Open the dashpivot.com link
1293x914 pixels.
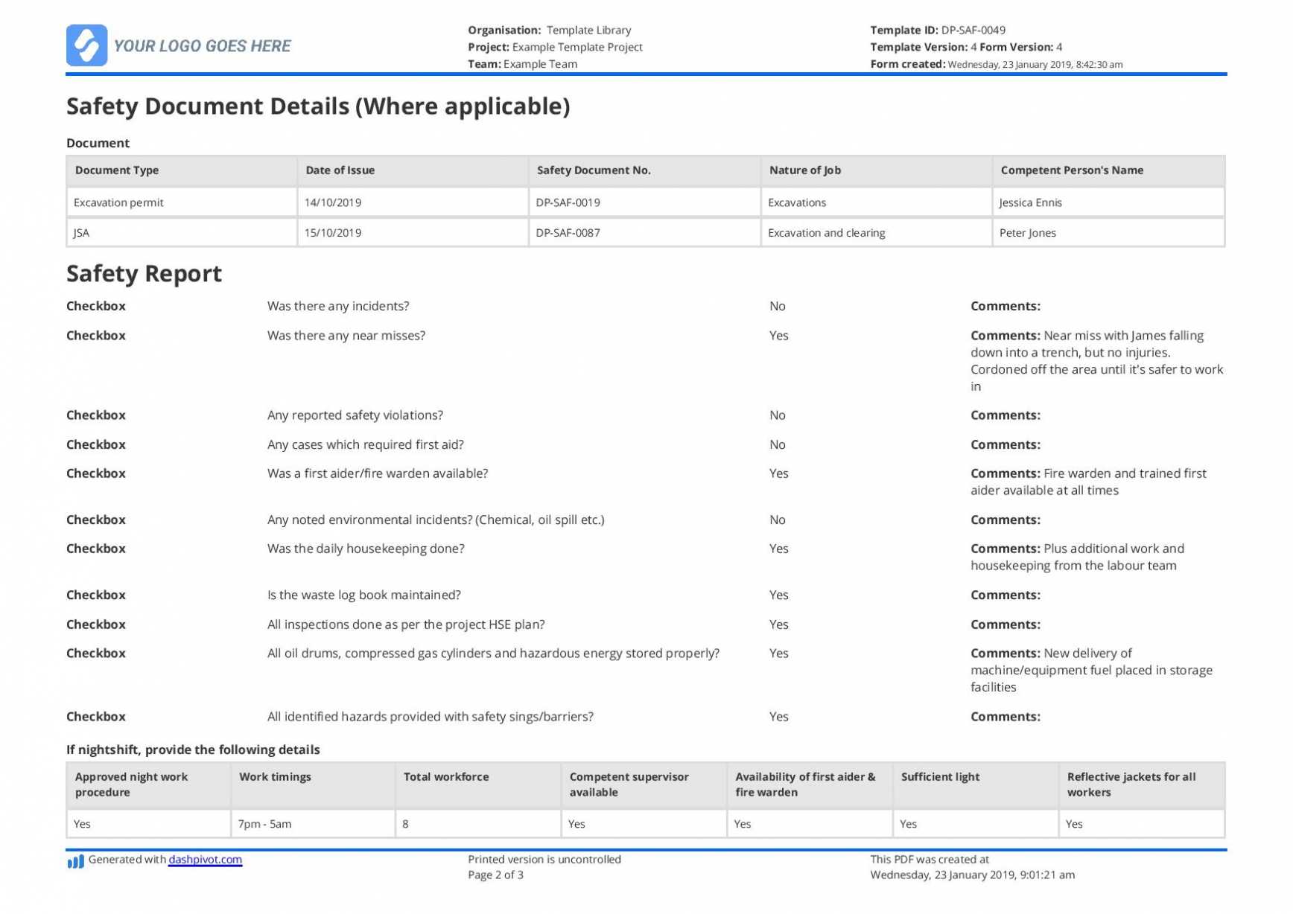[x=204, y=860]
